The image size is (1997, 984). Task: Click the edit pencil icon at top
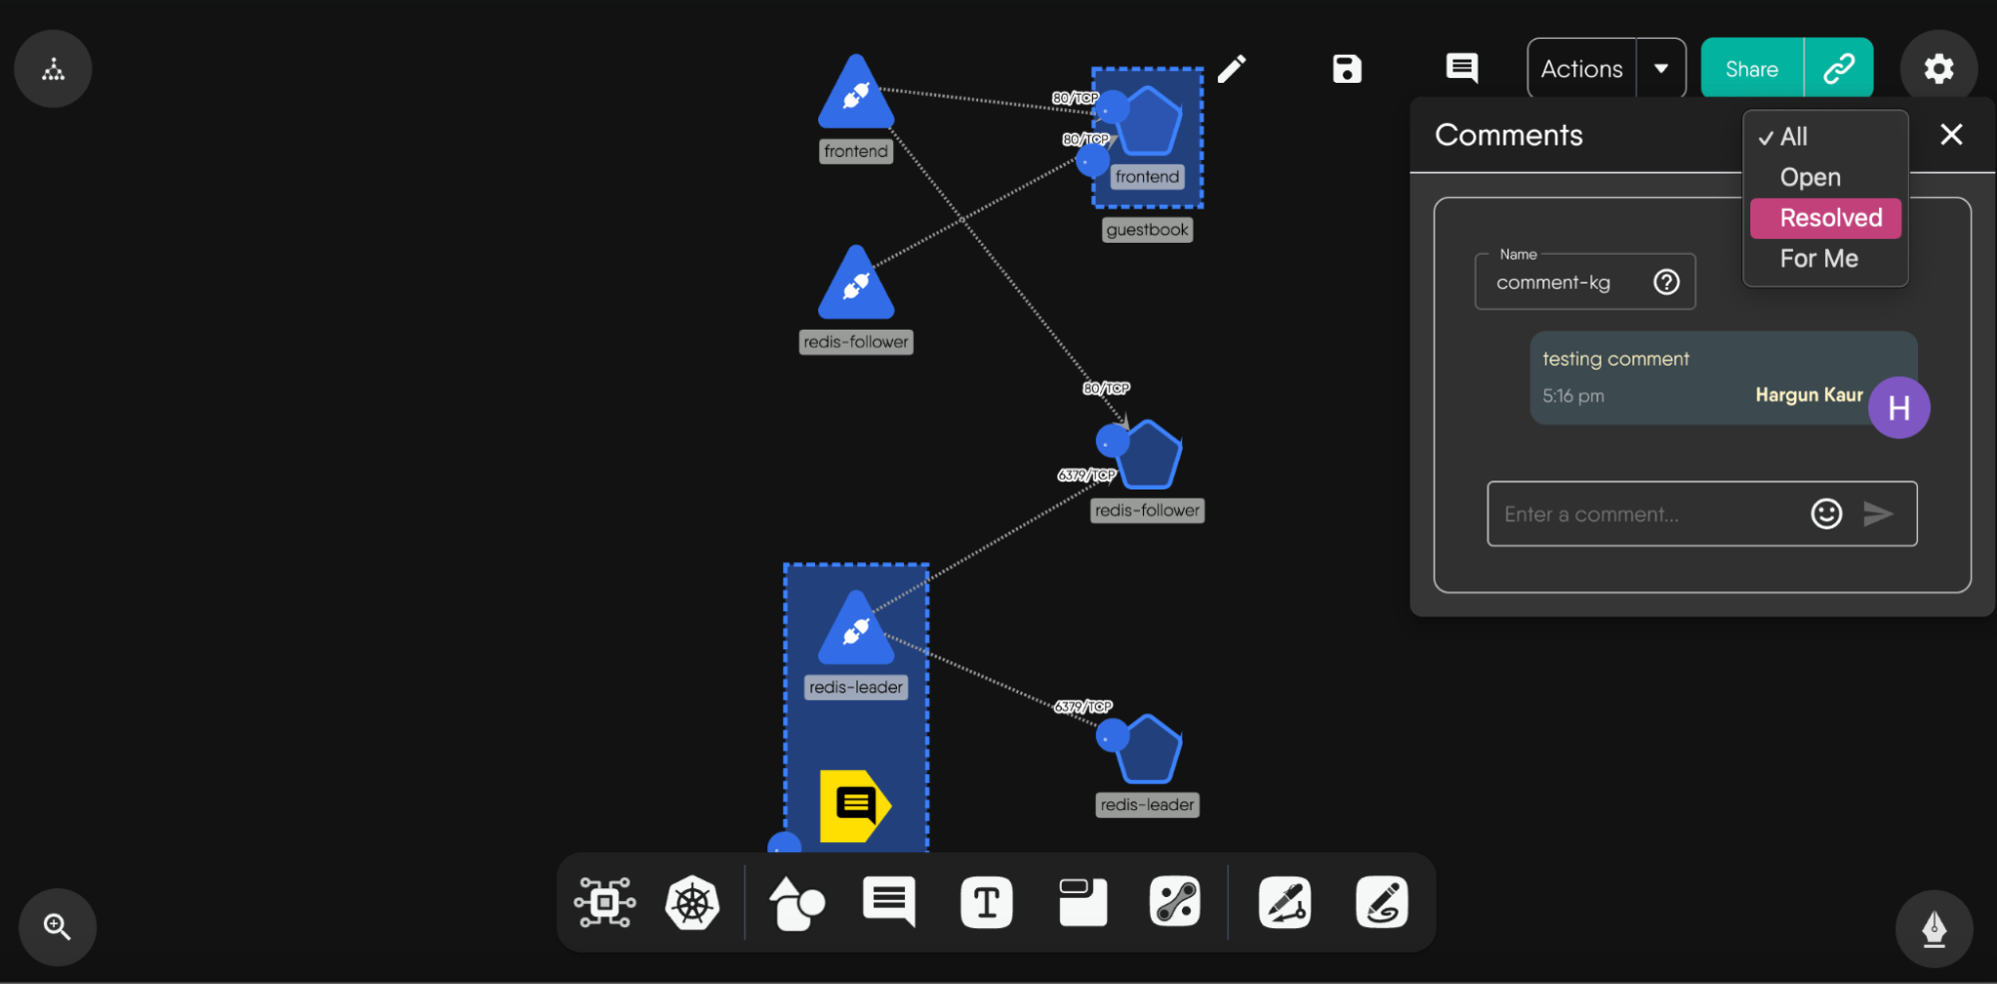tap(1232, 69)
